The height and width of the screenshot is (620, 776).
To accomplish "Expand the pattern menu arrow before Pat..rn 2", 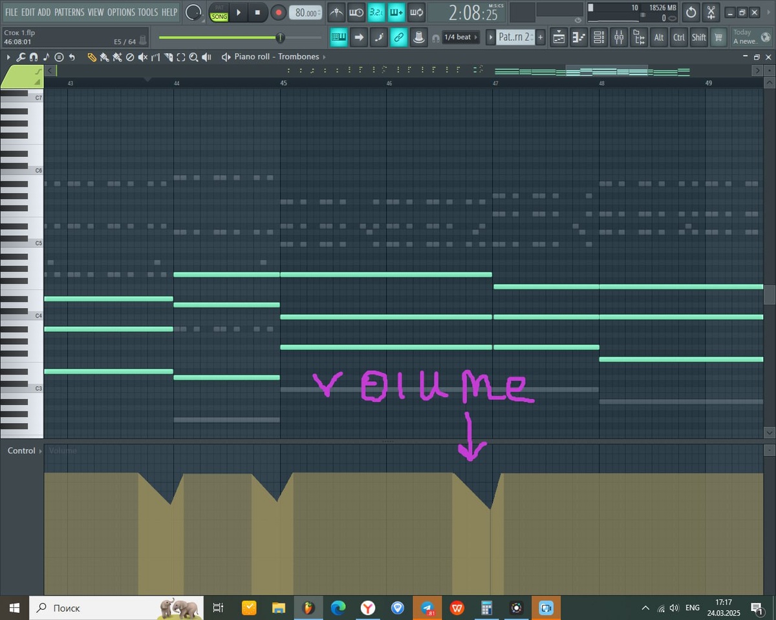I will point(491,37).
